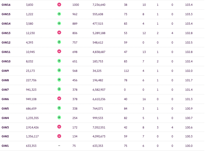Screen dimensions: 206x151
Task: Click the GW8 rank value 227,706
Action: point(31,80)
